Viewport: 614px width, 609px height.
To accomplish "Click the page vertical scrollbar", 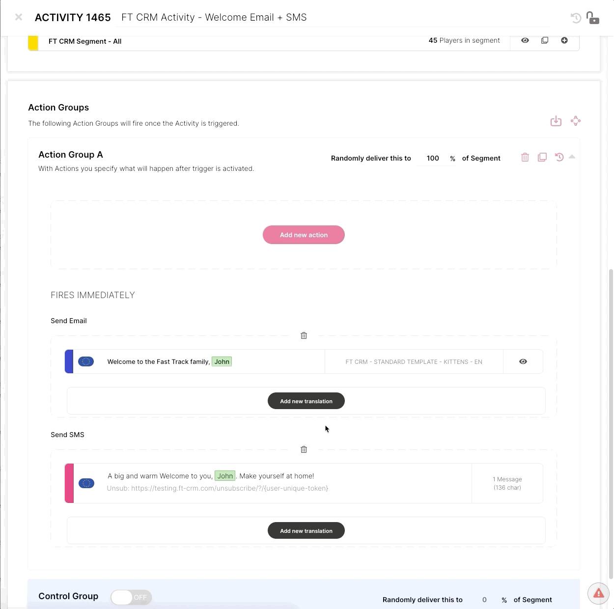I will point(611,424).
